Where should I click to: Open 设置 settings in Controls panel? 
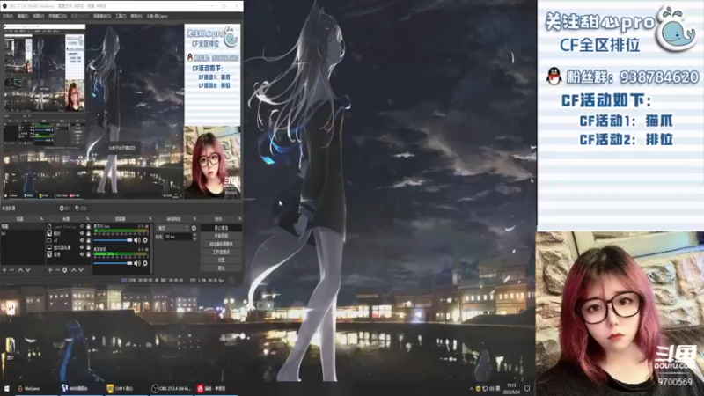[x=222, y=260]
